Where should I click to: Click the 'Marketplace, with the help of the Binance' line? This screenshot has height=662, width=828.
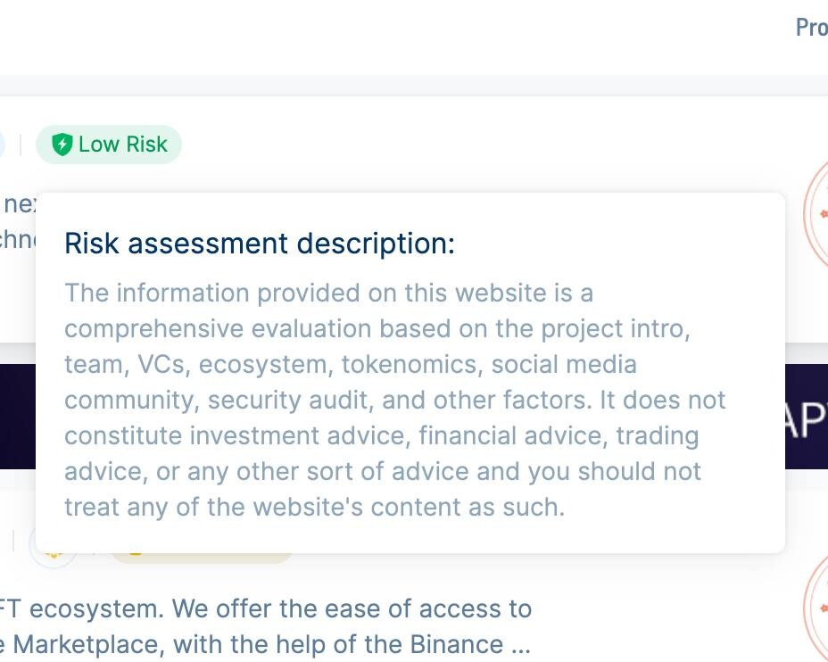tap(258, 644)
